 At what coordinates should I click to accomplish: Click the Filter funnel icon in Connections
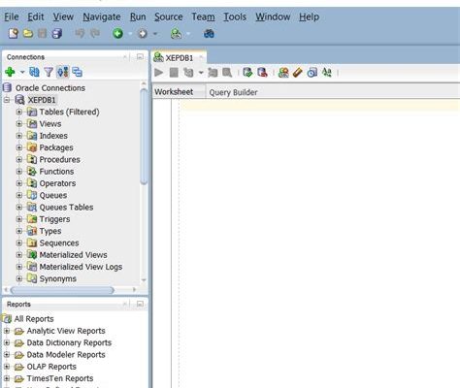tap(49, 72)
